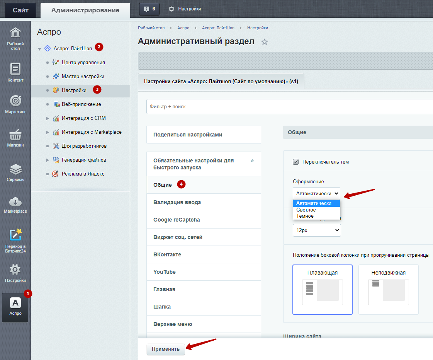Image resolution: width=433 pixels, height=360 pixels.
Task: Open the Общие settings section
Action: tap(204, 185)
